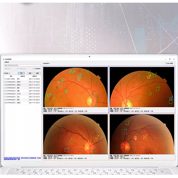Image resolution: width=178 pixels, height=178 pixels.
Task: Select the fundus image with many red markers
Action: click(76, 87)
